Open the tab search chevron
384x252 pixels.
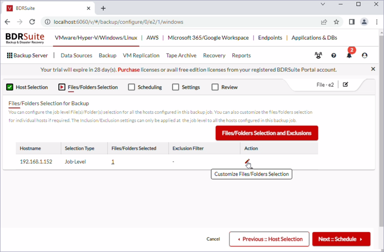pos(323,4)
